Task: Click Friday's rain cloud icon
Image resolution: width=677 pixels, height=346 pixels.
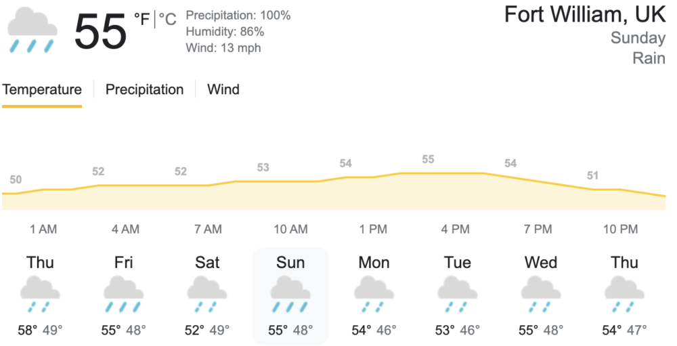Action: click(123, 296)
